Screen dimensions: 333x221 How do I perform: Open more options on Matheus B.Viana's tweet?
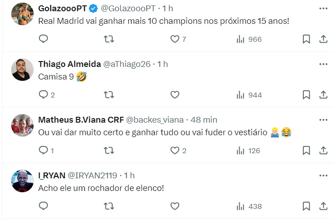click(323, 120)
